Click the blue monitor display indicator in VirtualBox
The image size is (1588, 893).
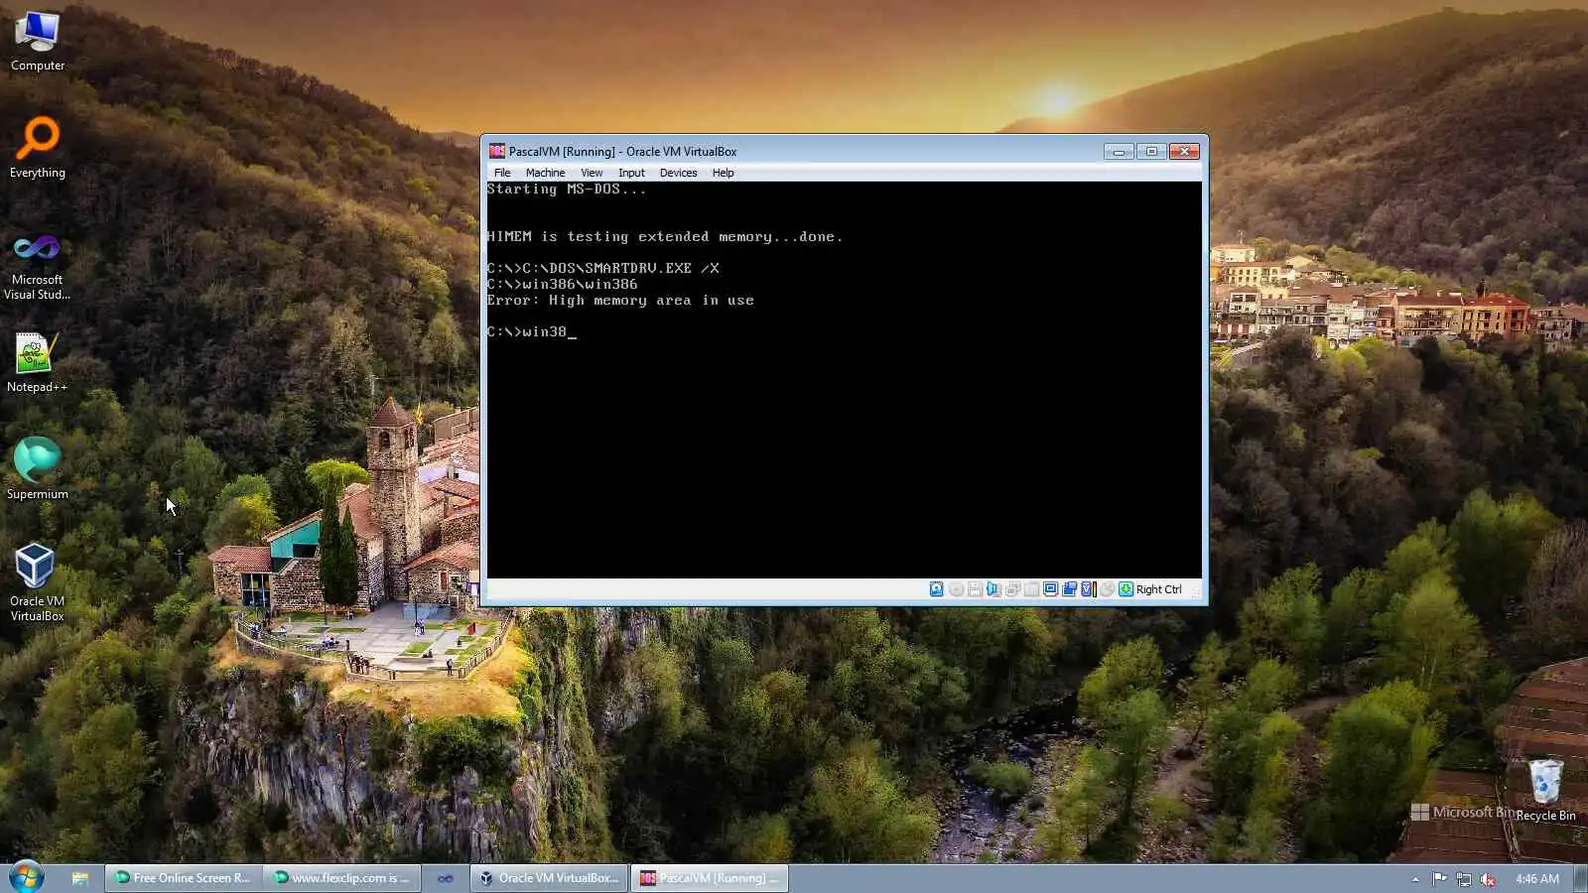(1050, 589)
